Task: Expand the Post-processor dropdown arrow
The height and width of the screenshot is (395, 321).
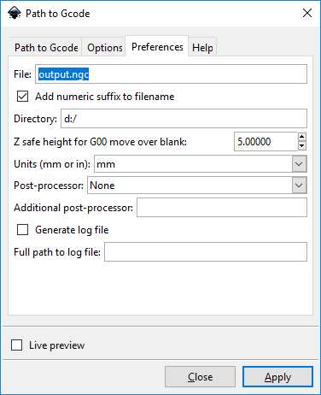Action: 299,186
